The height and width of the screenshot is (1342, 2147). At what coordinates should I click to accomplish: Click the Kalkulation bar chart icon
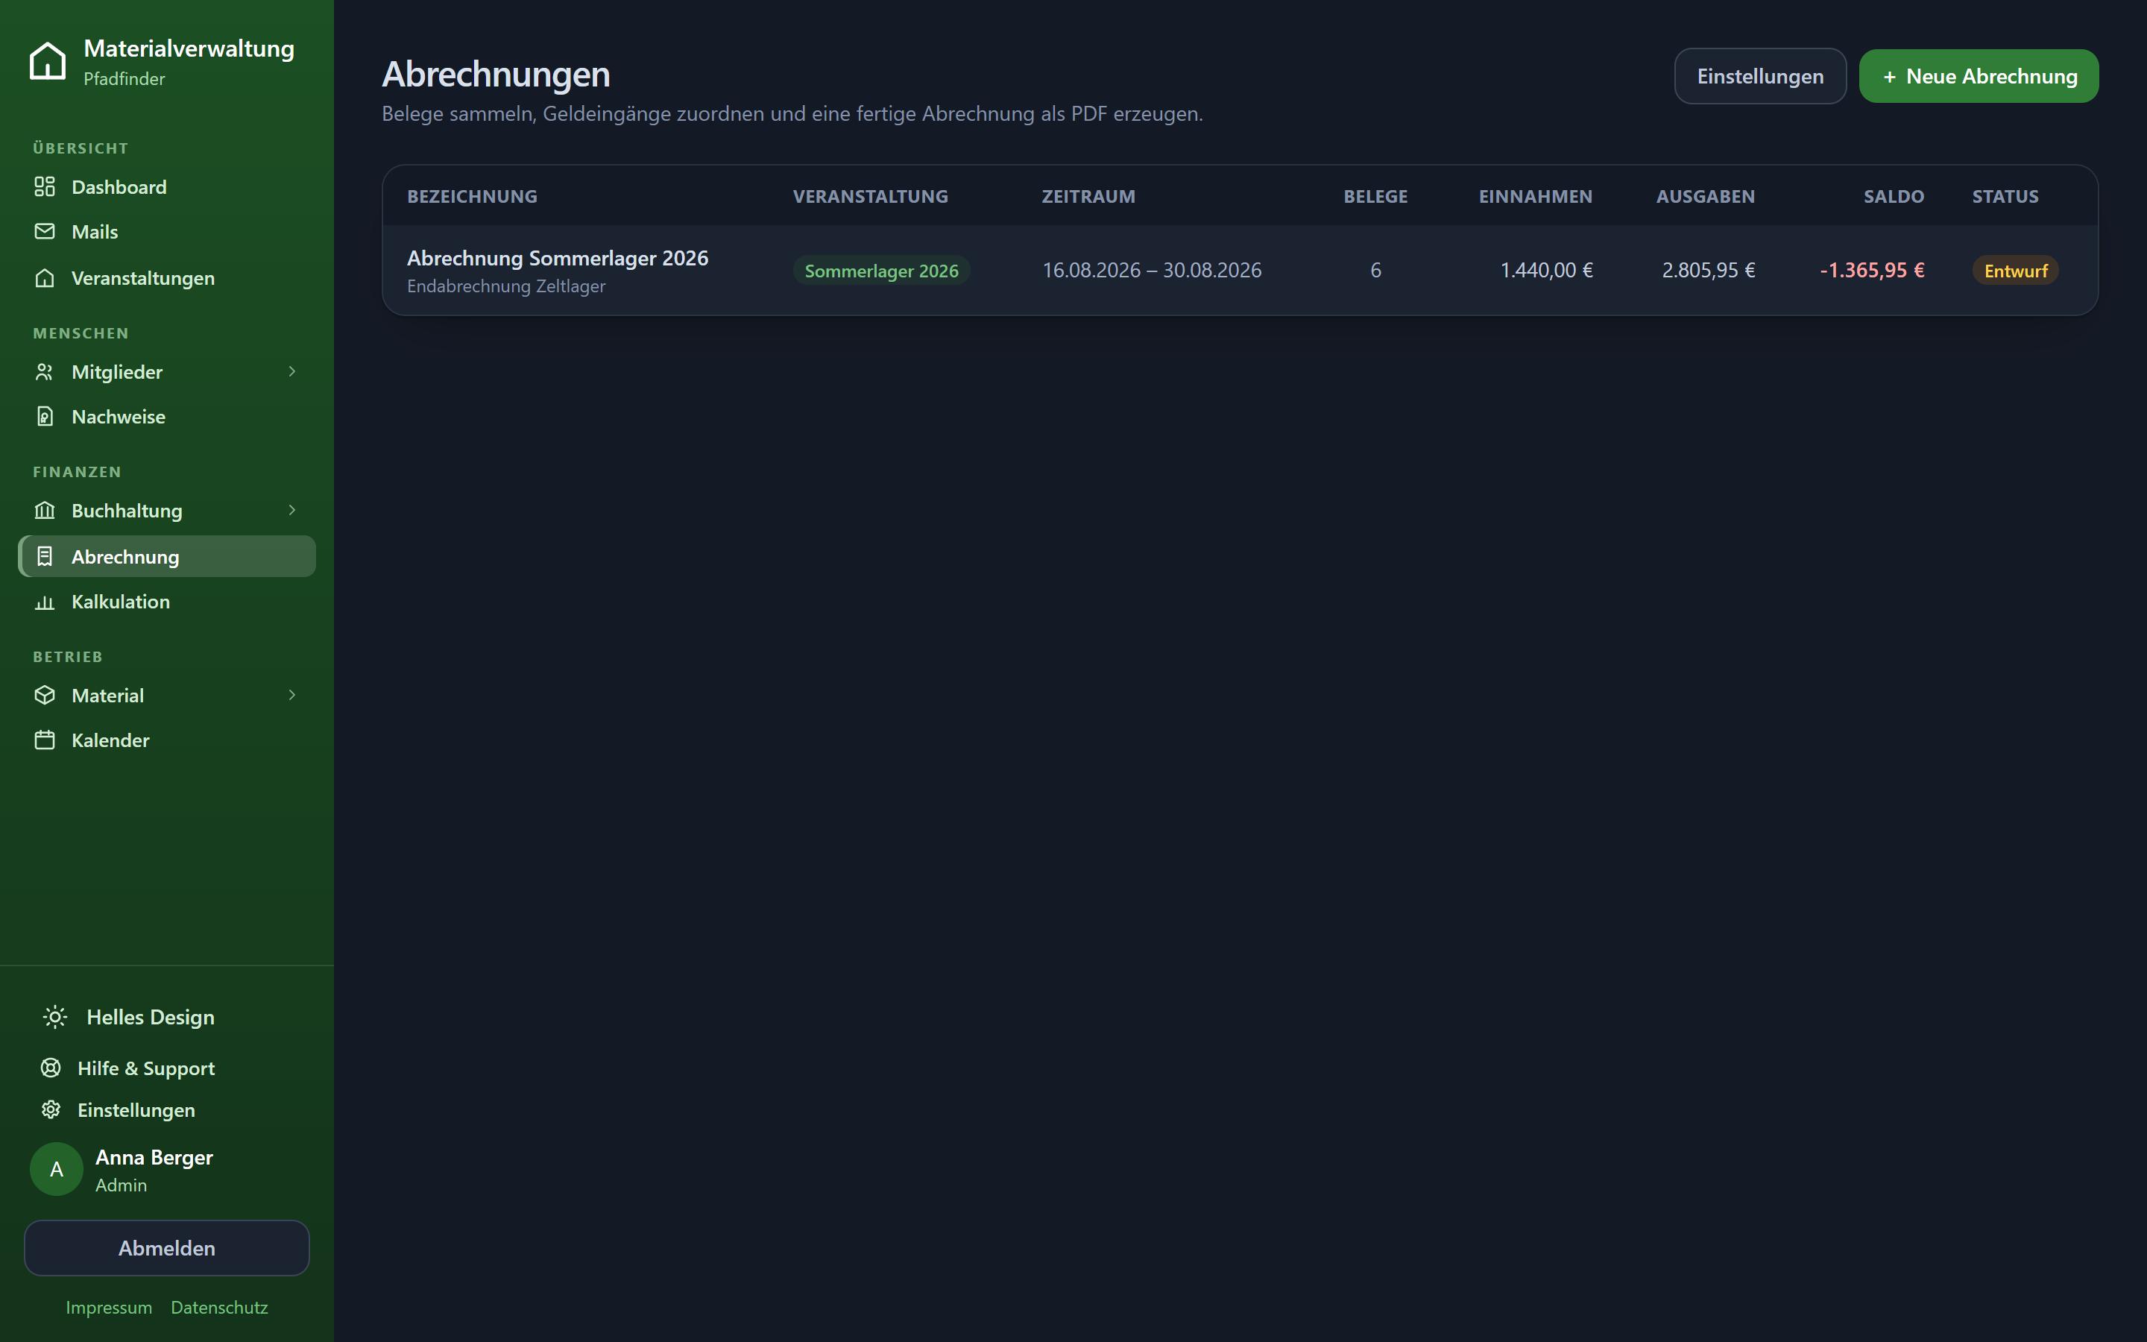45,602
